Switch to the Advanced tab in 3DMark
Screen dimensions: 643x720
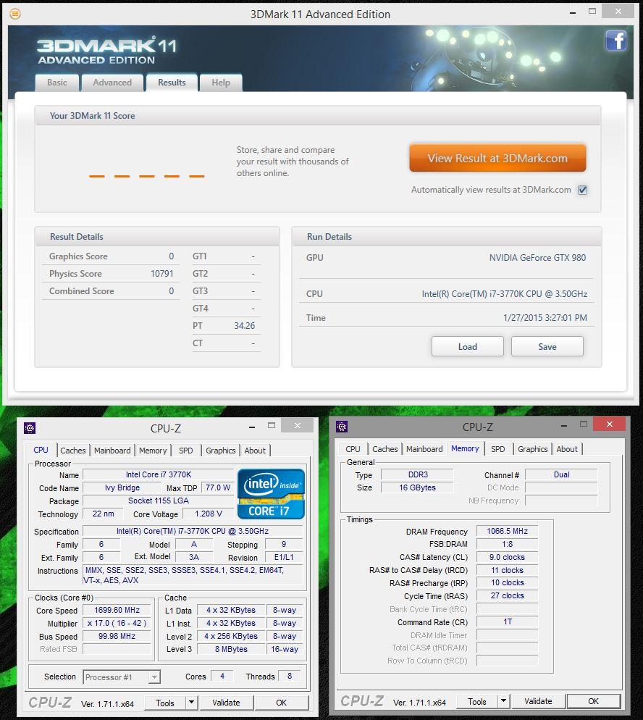point(112,83)
